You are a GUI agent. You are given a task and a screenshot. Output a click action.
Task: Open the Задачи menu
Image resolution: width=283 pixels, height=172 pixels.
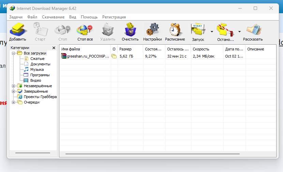16,17
